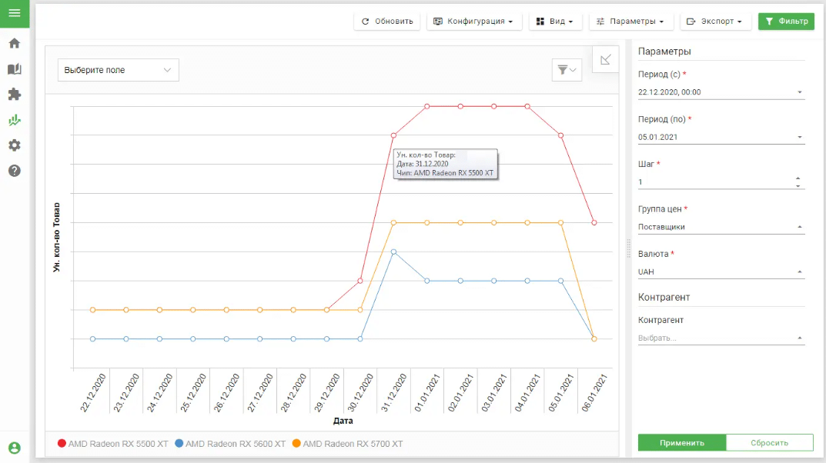
Task: Click the green 'Применить' button
Action: point(681,442)
